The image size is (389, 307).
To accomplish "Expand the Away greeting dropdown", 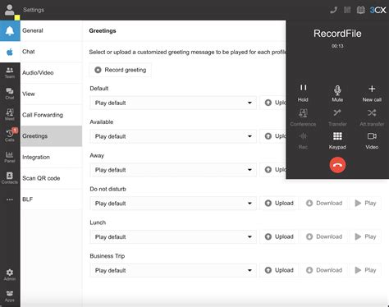I will pos(173,170).
